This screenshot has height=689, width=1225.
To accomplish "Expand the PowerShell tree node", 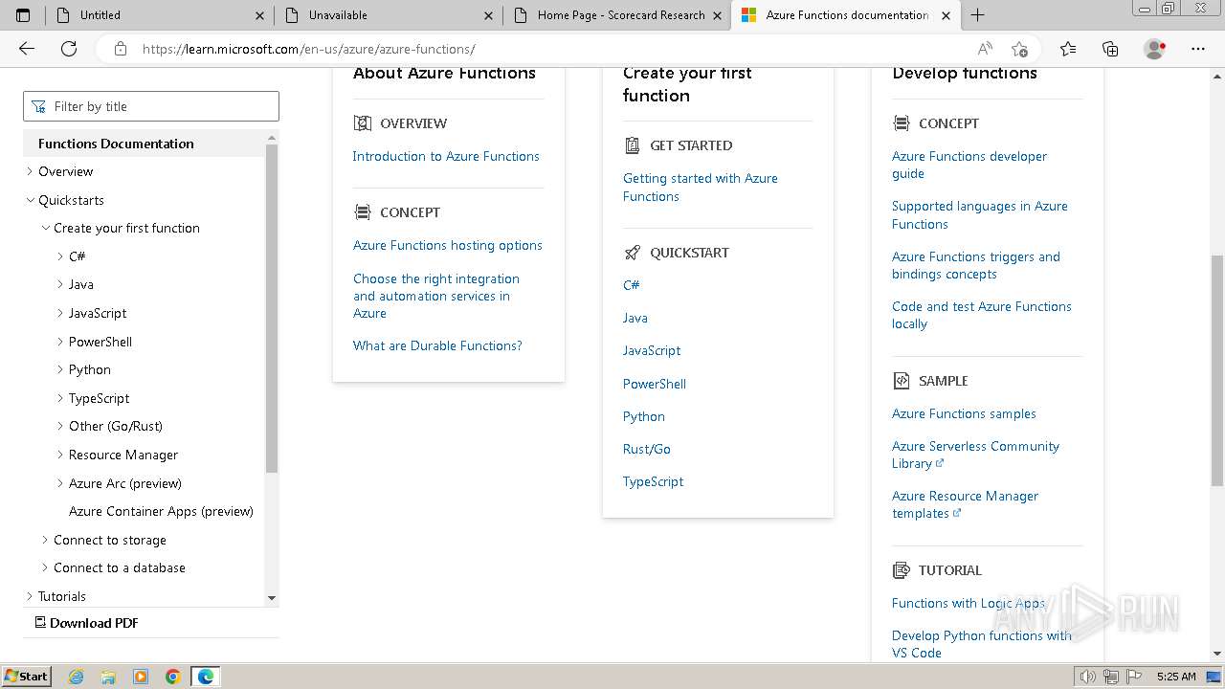I will (60, 342).
